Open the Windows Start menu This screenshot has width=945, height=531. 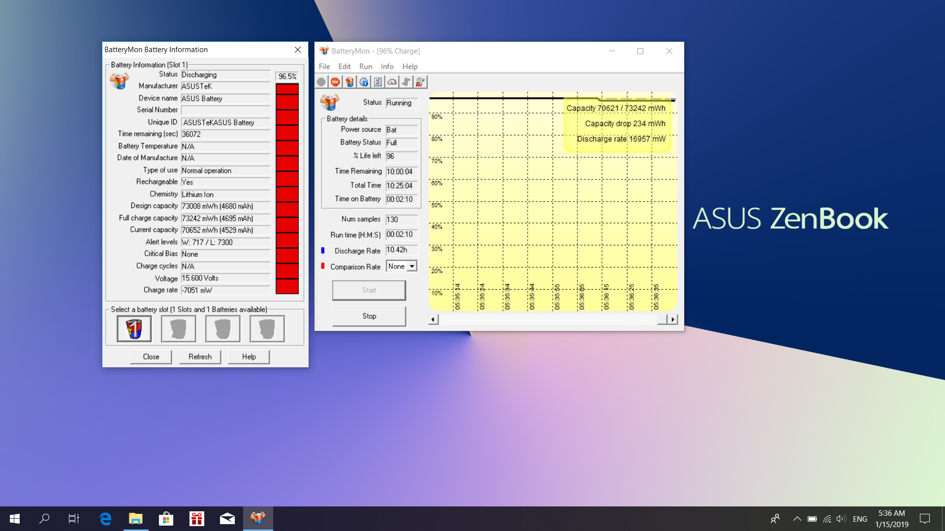point(15,519)
